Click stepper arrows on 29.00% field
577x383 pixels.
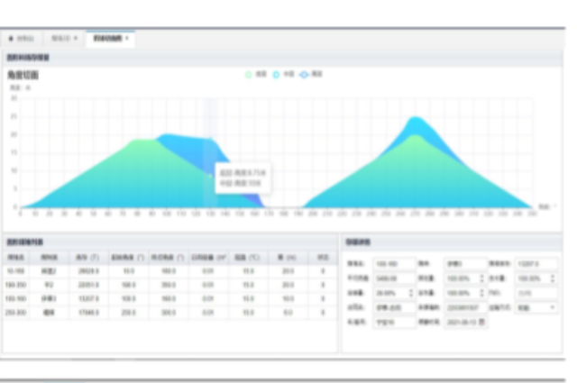pyautogui.click(x=408, y=293)
